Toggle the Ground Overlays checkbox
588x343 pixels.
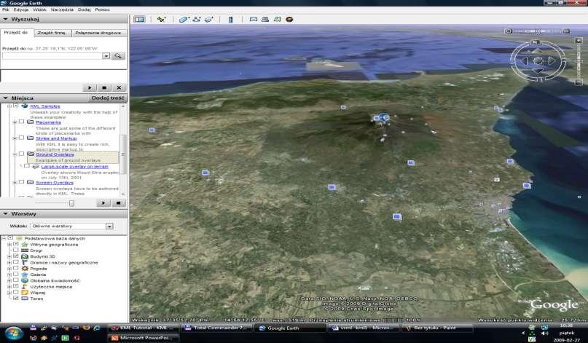point(21,154)
